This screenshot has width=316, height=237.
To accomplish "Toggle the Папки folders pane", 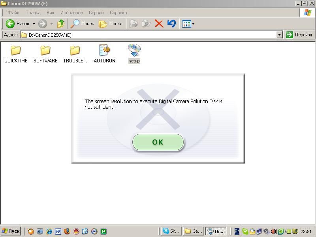I will point(111,24).
